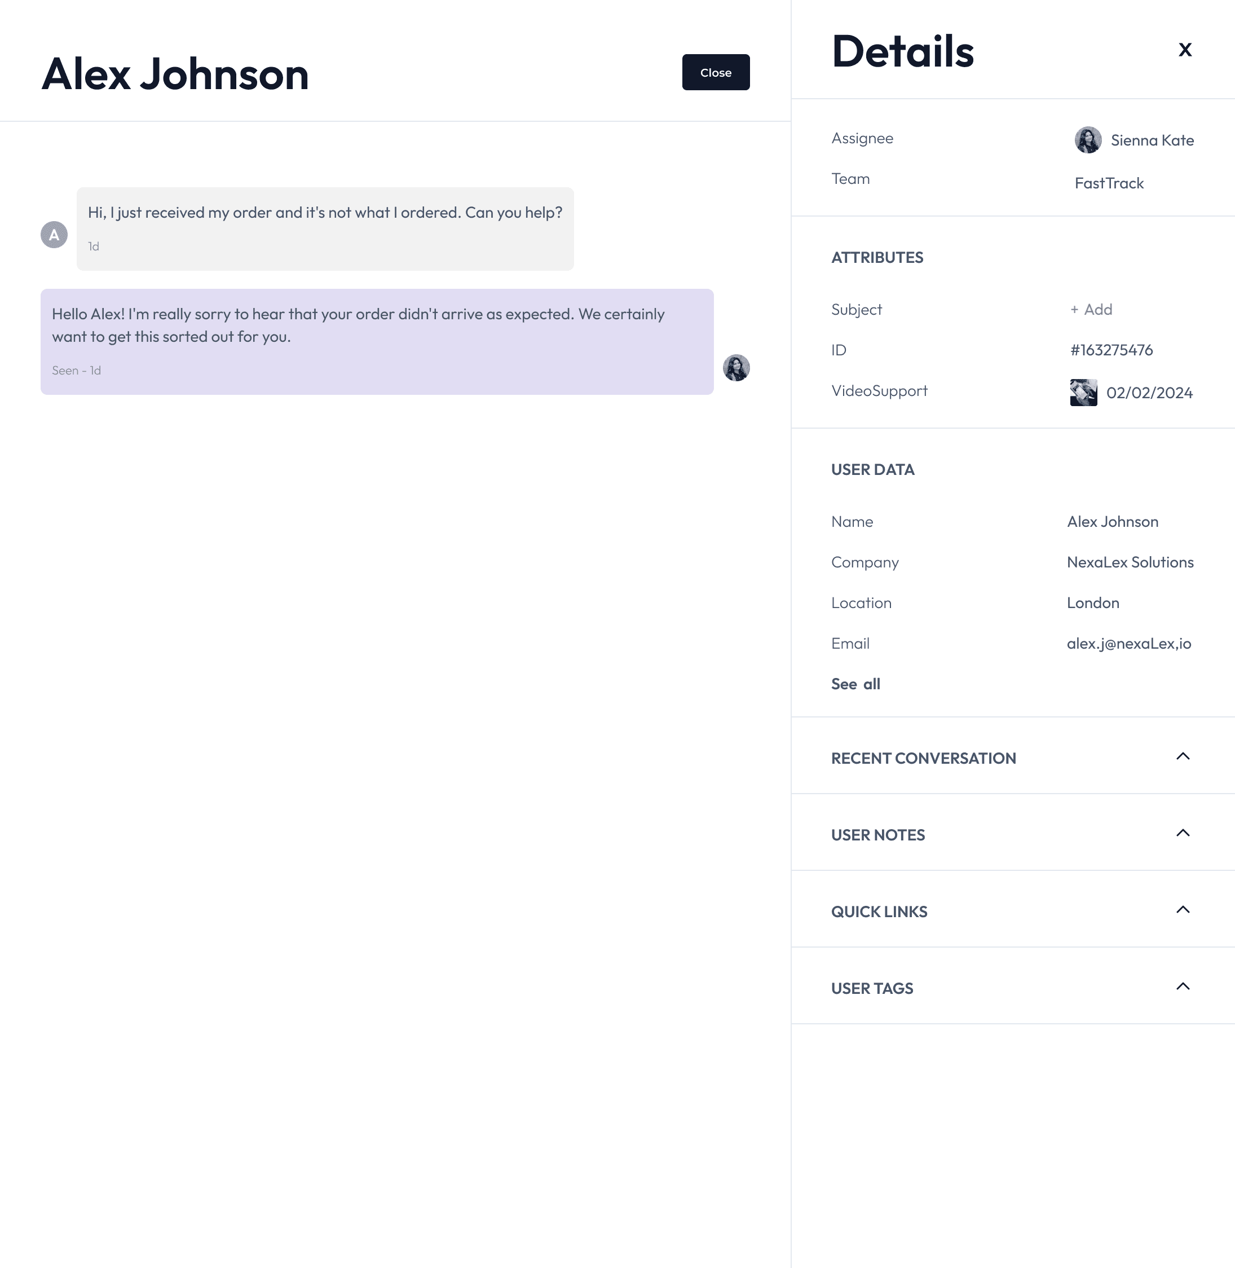
Task: Close the Alex Johnson conversation
Action: pyautogui.click(x=715, y=72)
